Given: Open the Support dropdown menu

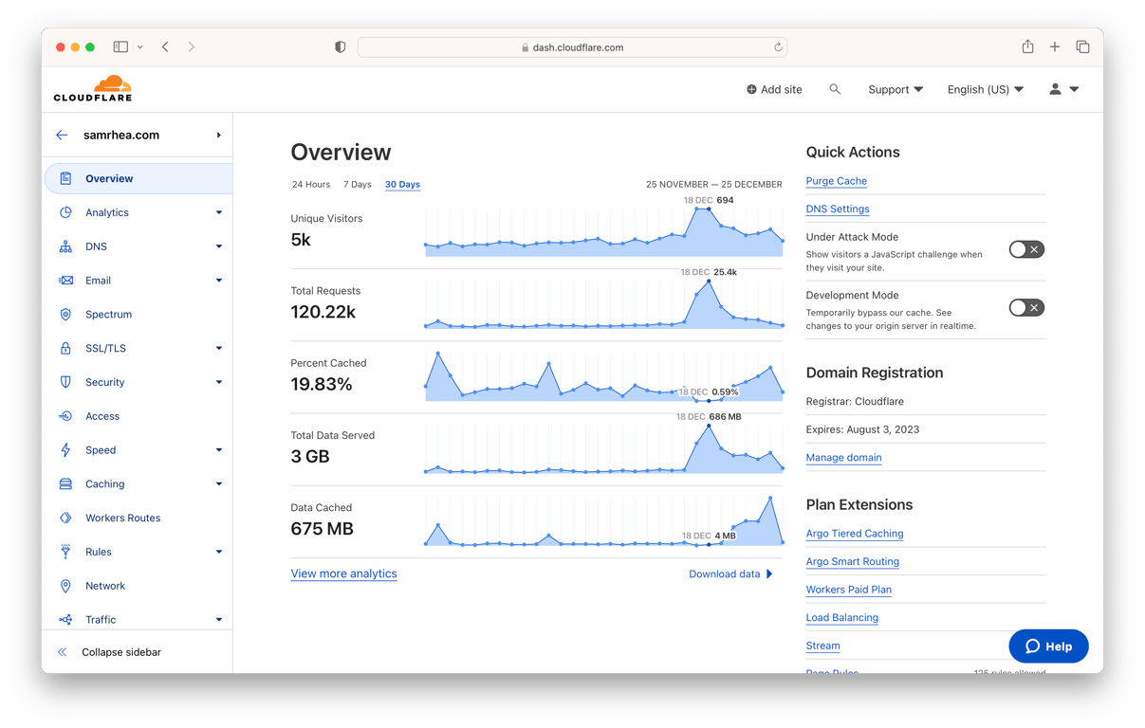Looking at the screenshot, I should pos(896,89).
